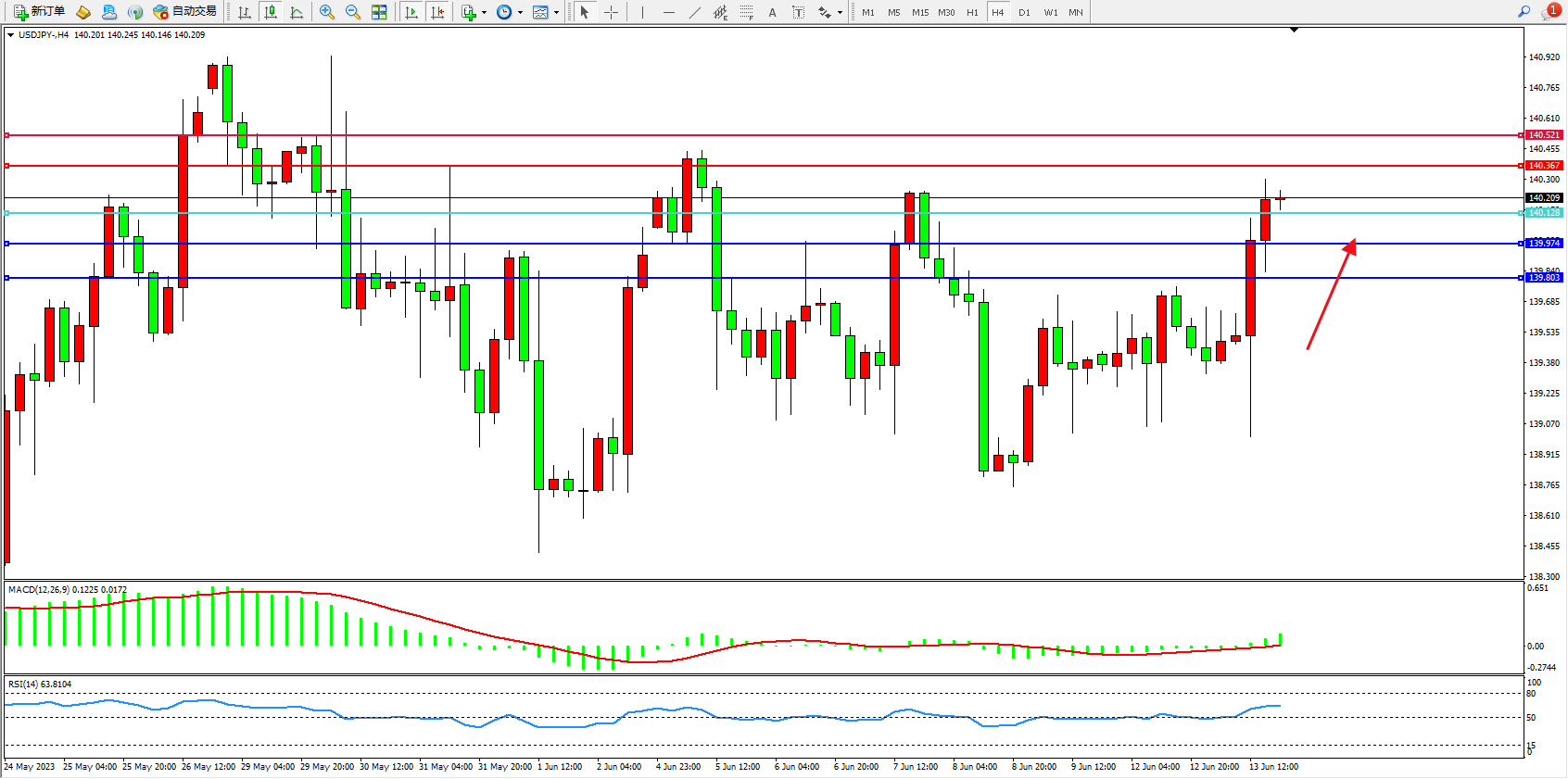Switch to the H1 timeframe
1568x779 pixels.
coord(972,12)
